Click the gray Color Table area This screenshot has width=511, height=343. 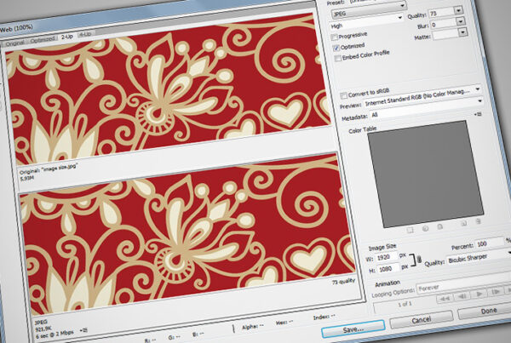425,174
